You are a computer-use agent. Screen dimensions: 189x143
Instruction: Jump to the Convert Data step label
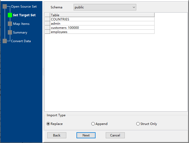pyautogui.click(x=21, y=41)
